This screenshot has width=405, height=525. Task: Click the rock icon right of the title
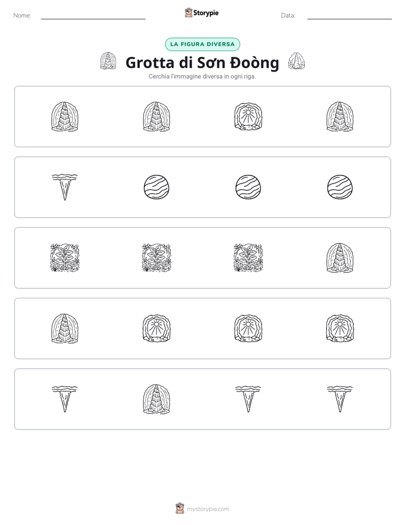[x=297, y=61]
